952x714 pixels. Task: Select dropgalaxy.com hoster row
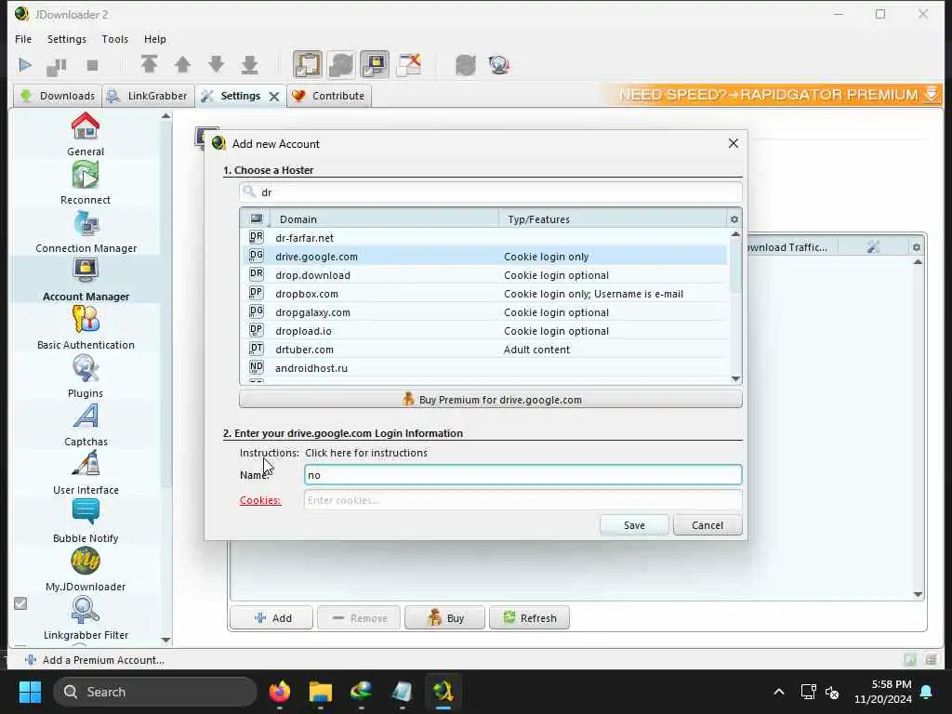(x=484, y=312)
